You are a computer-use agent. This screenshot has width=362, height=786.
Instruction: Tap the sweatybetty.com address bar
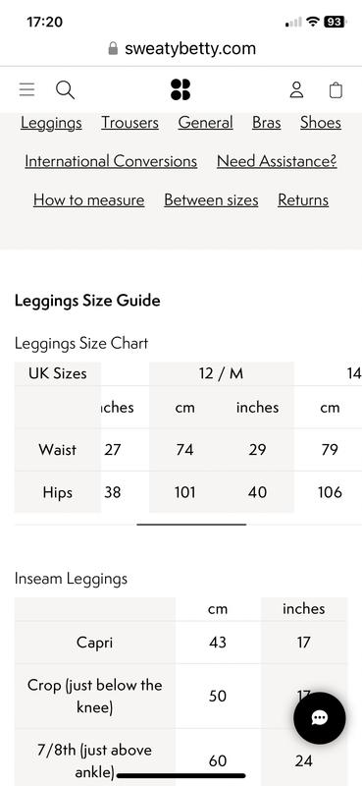coord(181,48)
